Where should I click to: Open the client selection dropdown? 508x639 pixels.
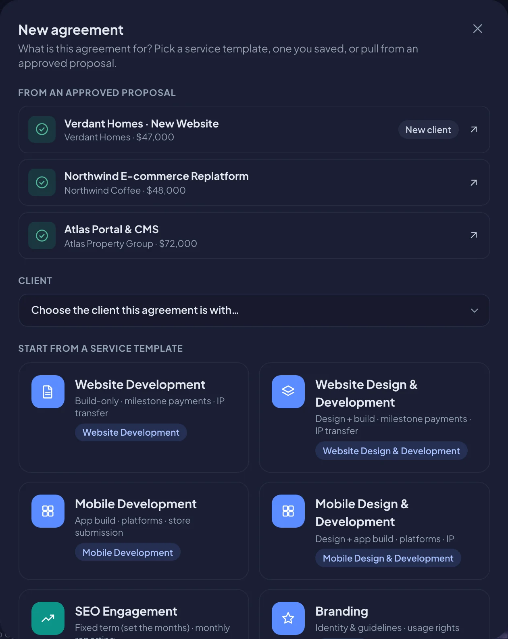point(254,310)
